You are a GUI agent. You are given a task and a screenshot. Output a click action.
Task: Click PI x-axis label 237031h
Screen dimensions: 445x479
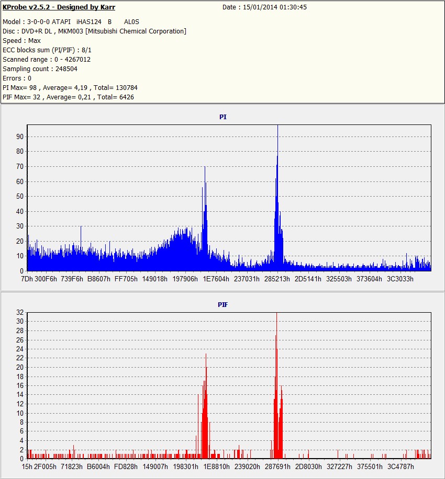247,279
